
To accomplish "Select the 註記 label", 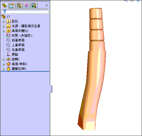I will click(x=15, y=21).
